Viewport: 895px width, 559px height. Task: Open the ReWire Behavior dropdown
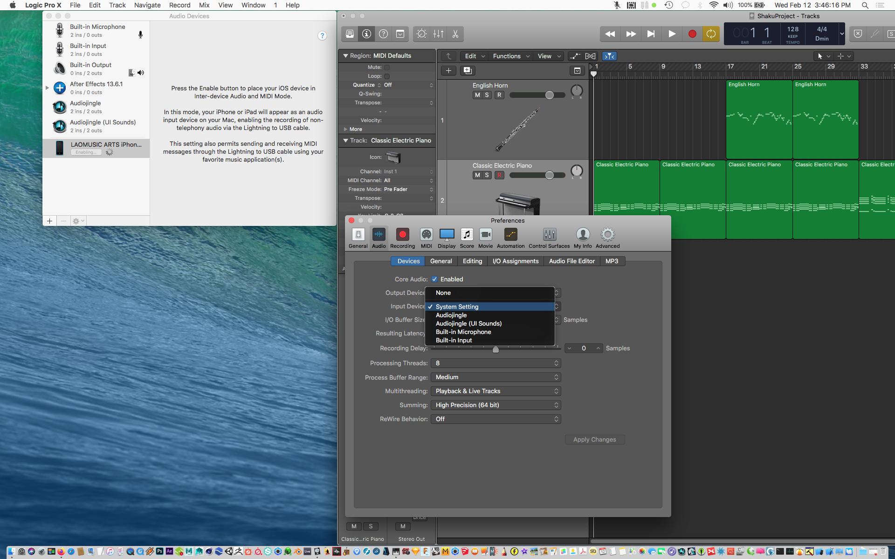click(x=496, y=419)
